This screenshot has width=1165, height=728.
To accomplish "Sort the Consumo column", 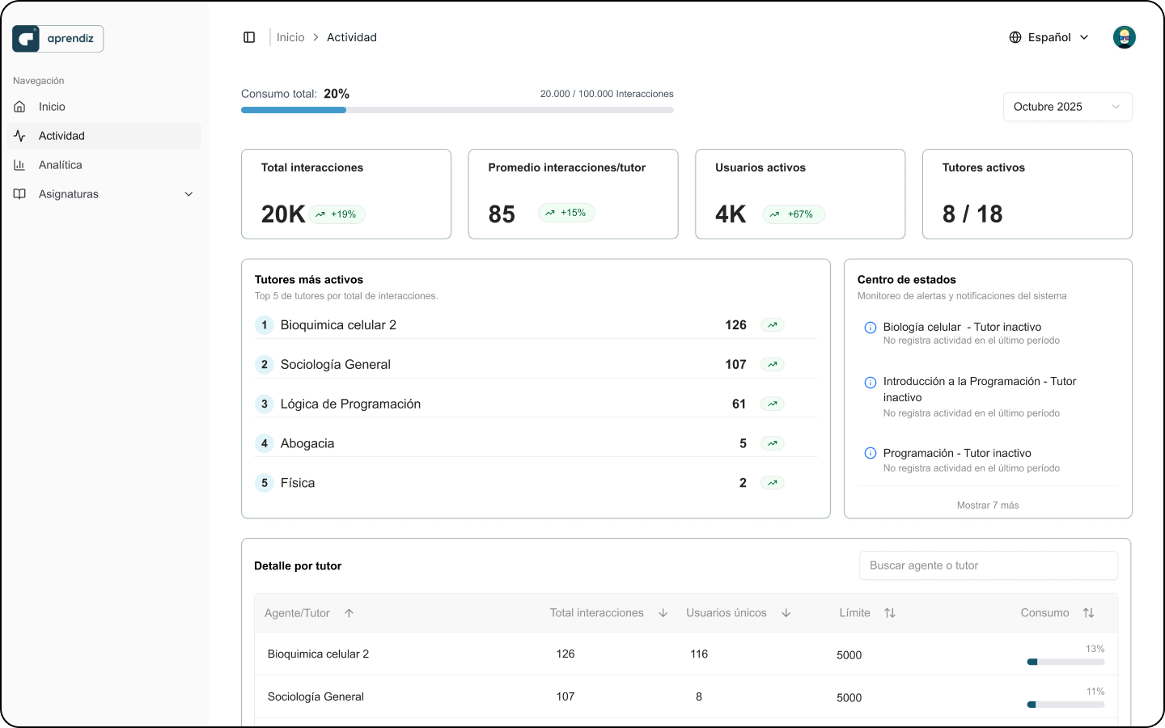I will click(x=1088, y=613).
